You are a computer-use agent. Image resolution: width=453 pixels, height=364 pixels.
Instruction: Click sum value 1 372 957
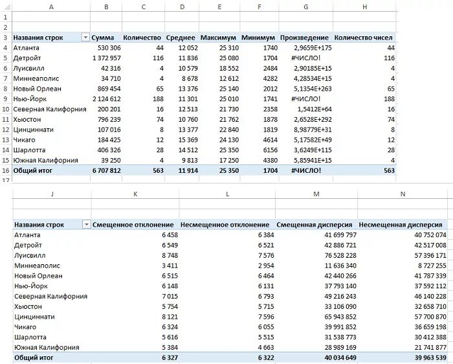[x=107, y=58]
